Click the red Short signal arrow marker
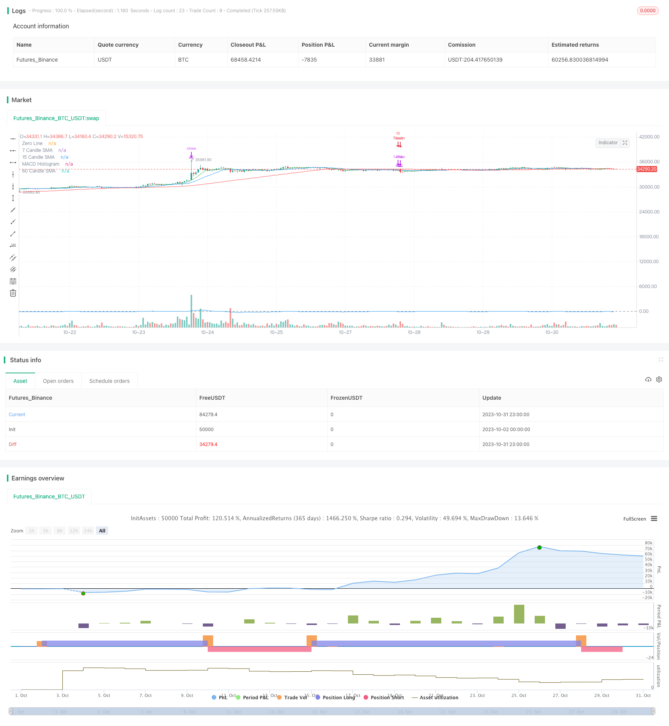The width and height of the screenshot is (669, 726). (x=399, y=144)
